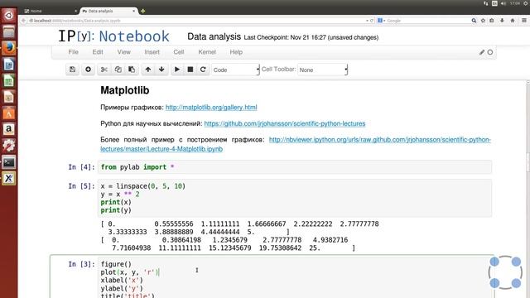Open the system power gear menu

pos(526,3)
